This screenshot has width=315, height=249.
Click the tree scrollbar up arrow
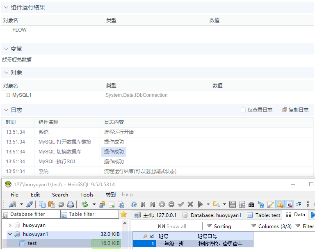pyautogui.click(x=125, y=223)
